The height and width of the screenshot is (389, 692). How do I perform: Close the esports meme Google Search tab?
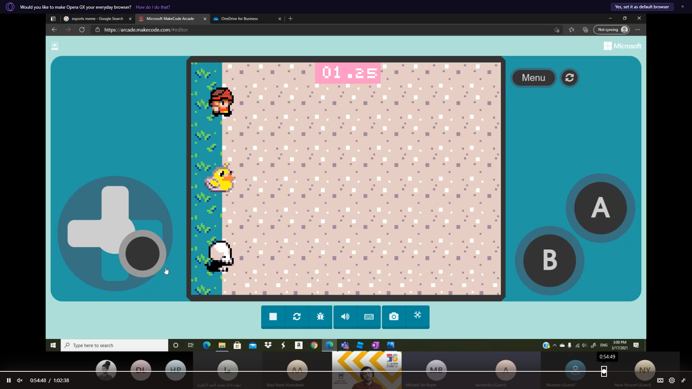click(x=130, y=19)
